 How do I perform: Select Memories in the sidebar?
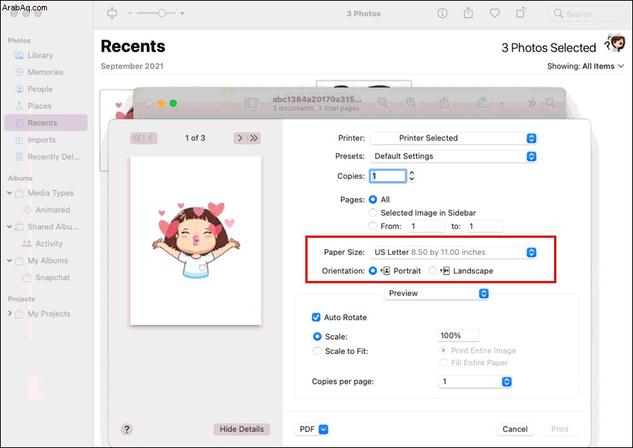(45, 72)
